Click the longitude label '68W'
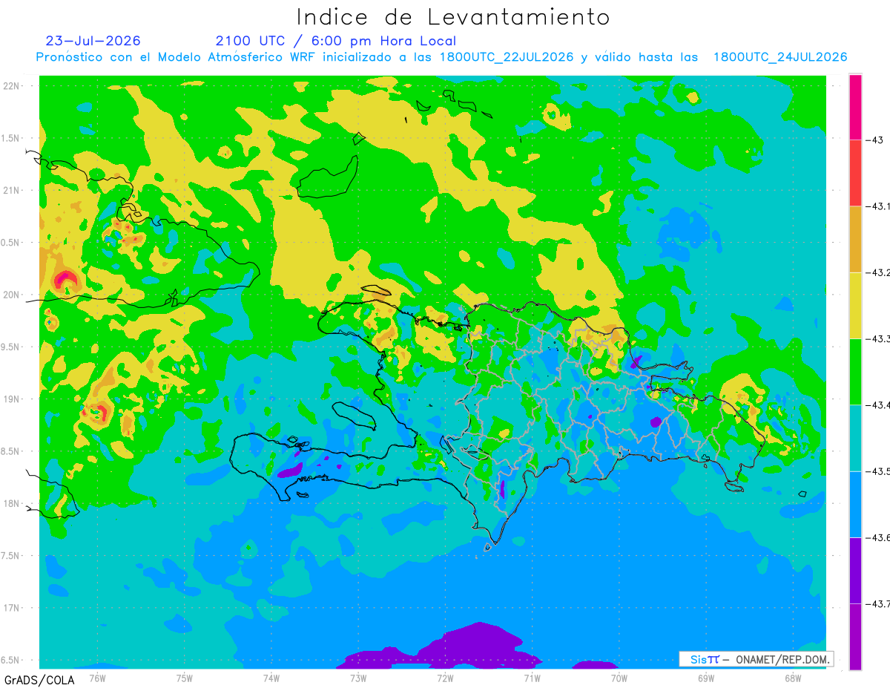 pos(792,677)
